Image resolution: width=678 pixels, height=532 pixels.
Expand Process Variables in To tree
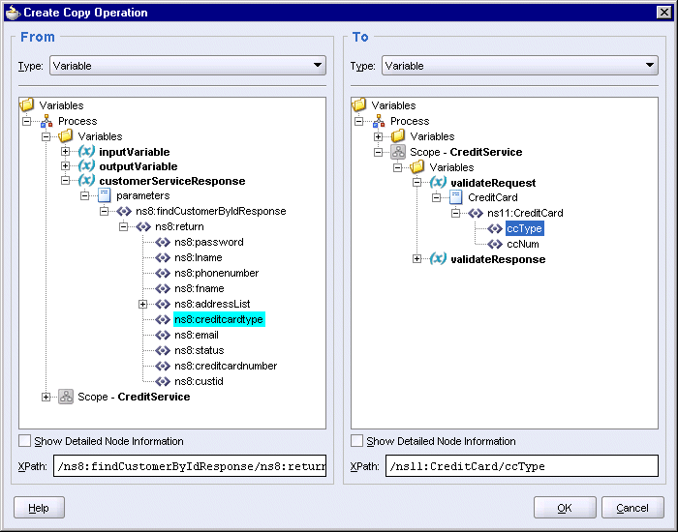pyautogui.click(x=379, y=137)
